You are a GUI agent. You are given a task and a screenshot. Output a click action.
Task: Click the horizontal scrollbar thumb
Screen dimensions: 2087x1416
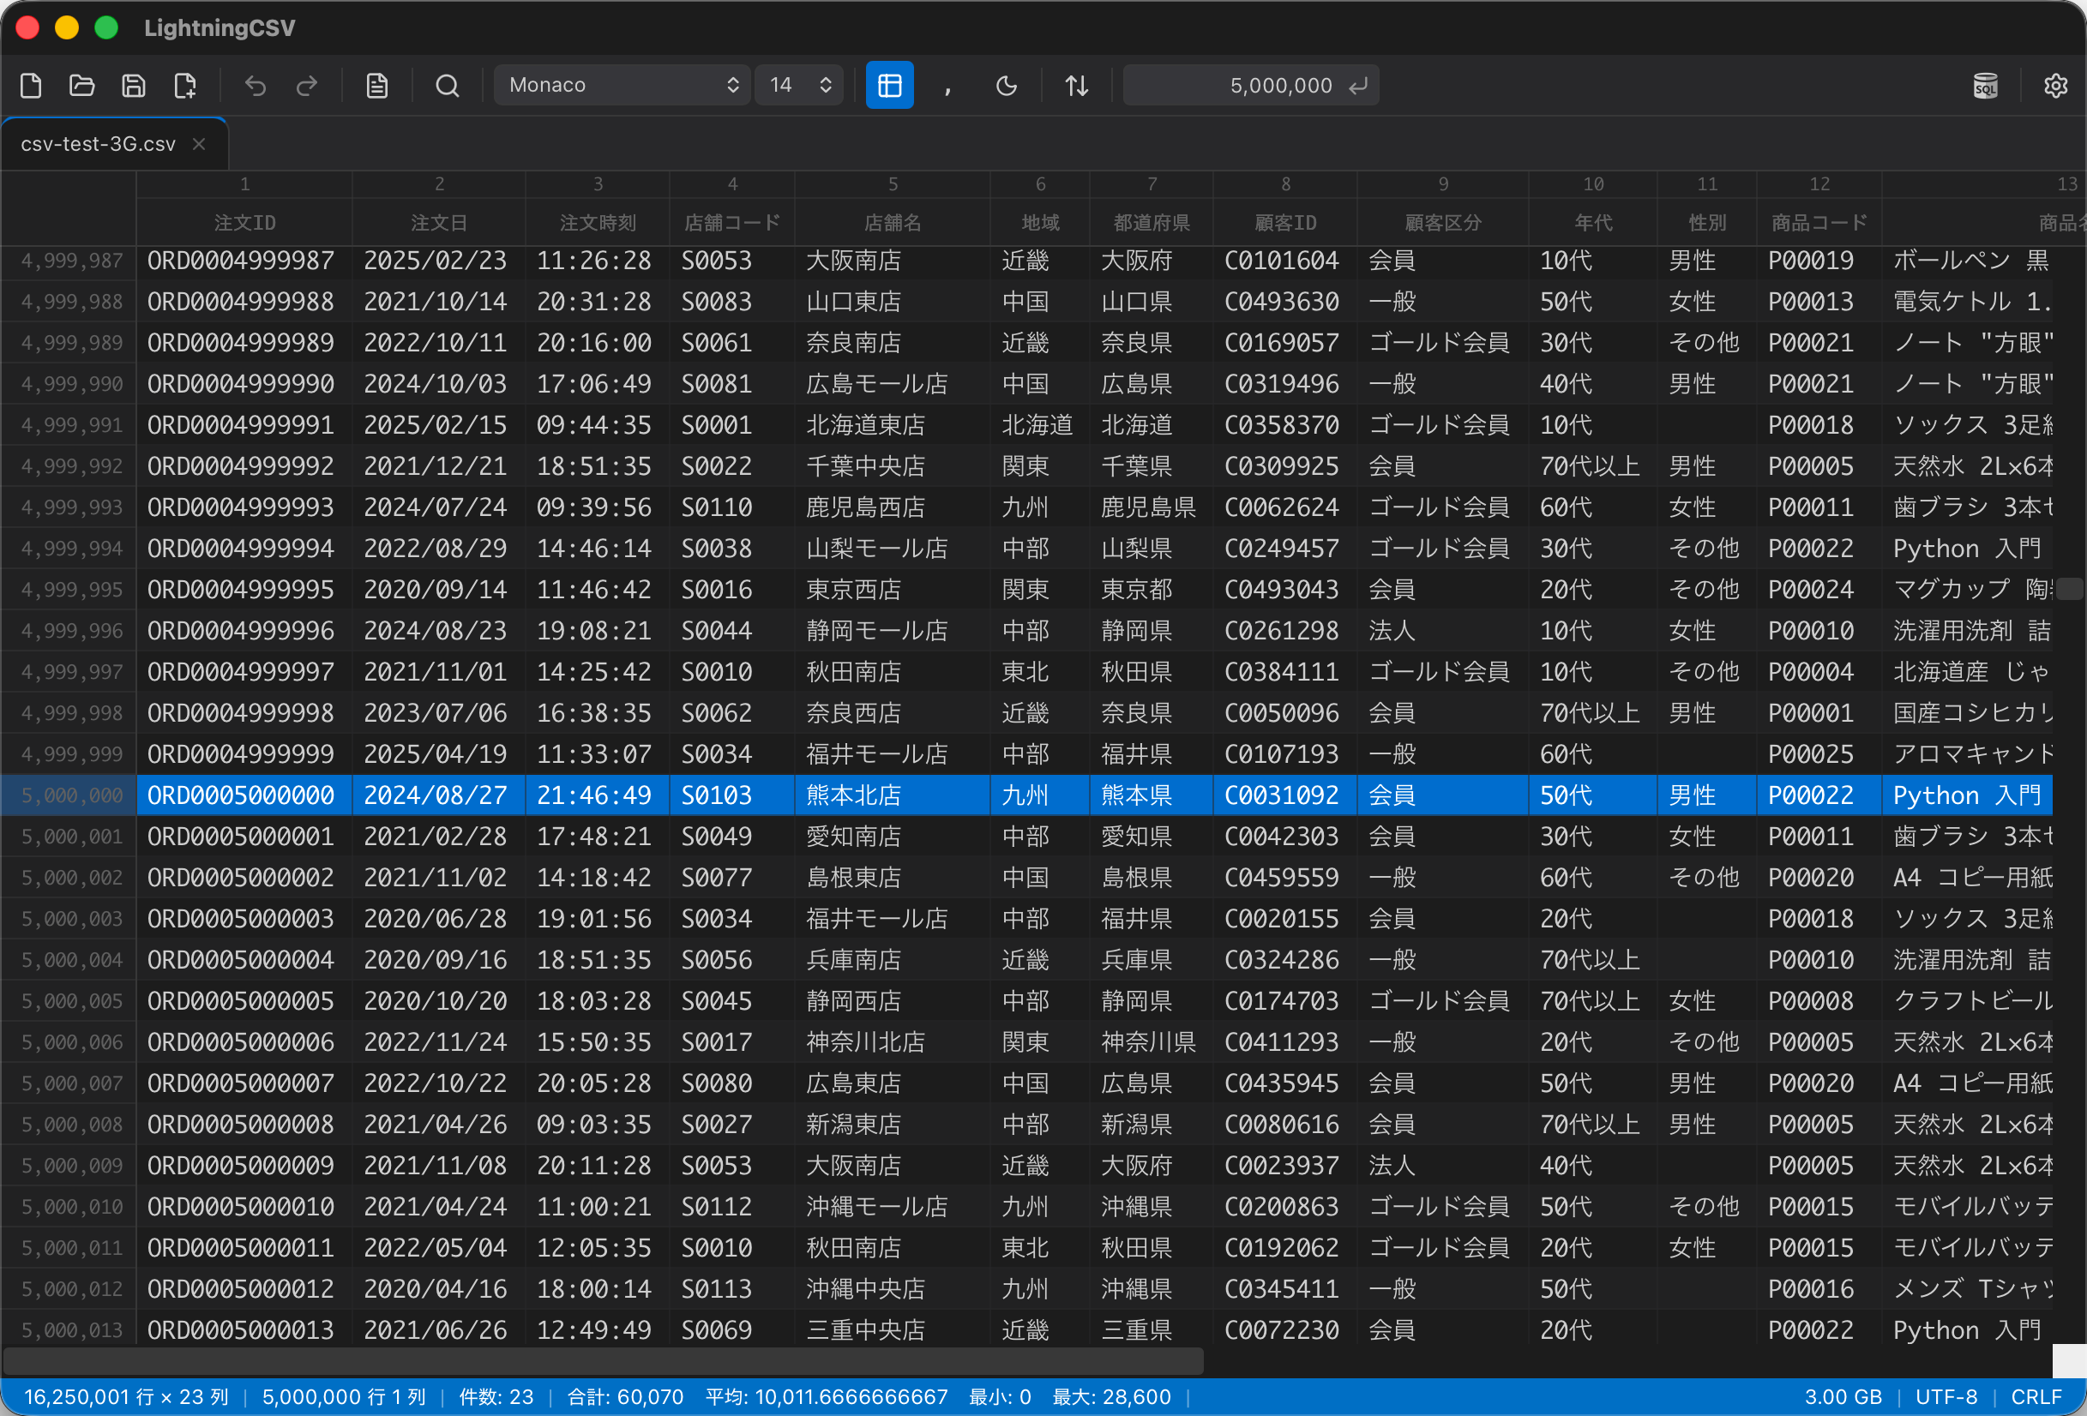coord(603,1361)
